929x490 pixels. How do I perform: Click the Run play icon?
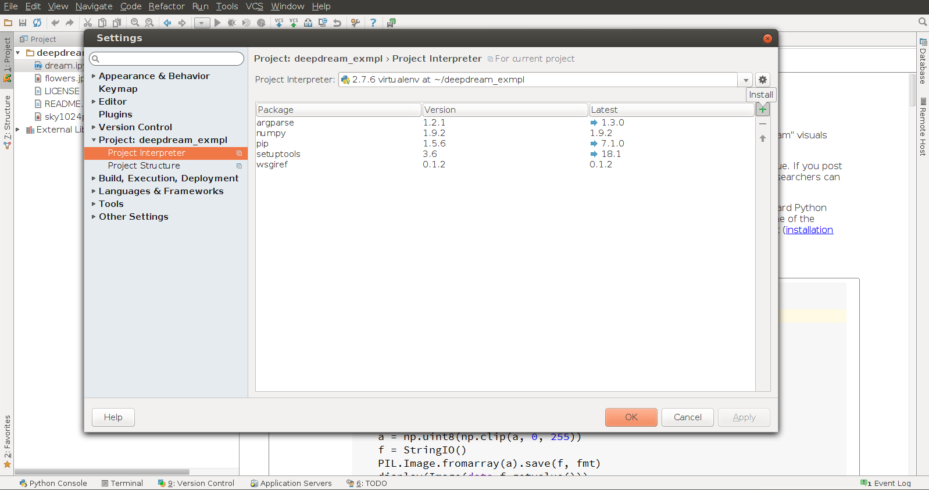coord(217,23)
